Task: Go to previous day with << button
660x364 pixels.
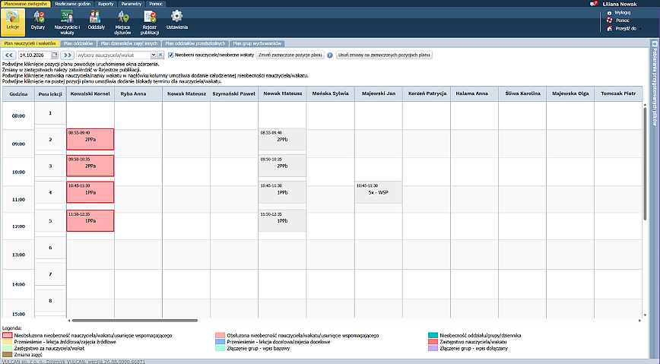Action: [9, 55]
